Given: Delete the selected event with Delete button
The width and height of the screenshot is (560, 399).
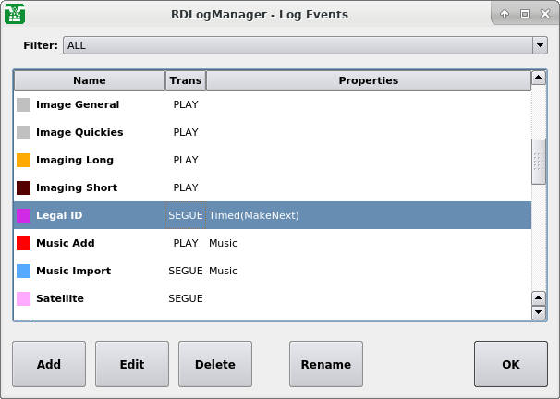Looking at the screenshot, I should [215, 365].
